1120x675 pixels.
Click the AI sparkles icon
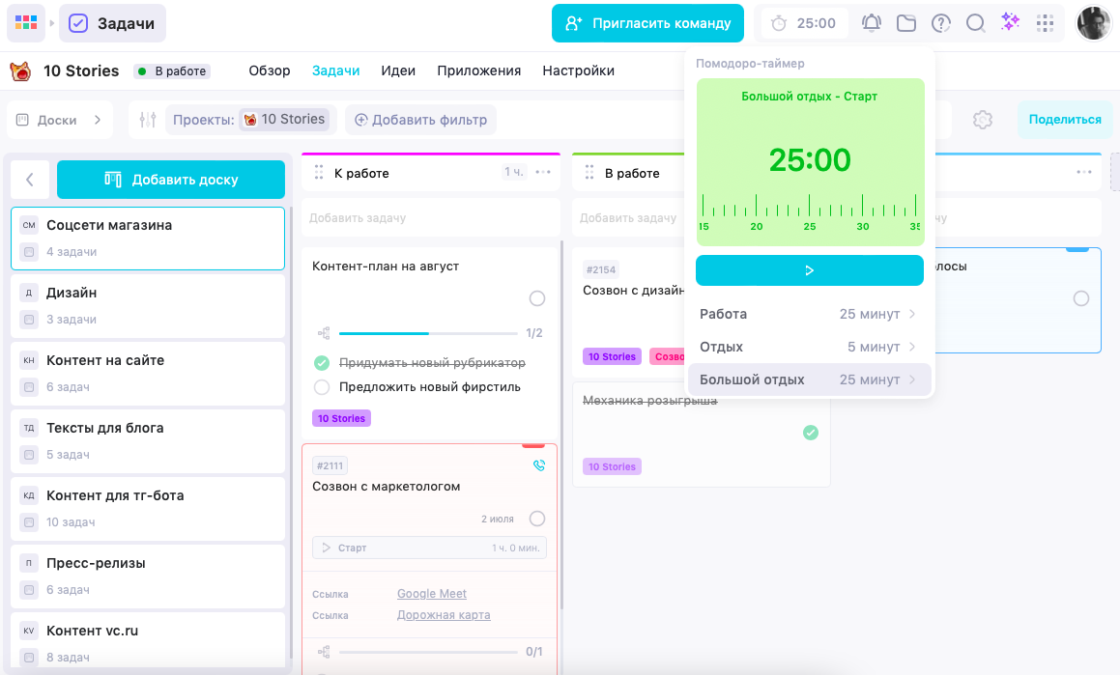pos(1010,22)
